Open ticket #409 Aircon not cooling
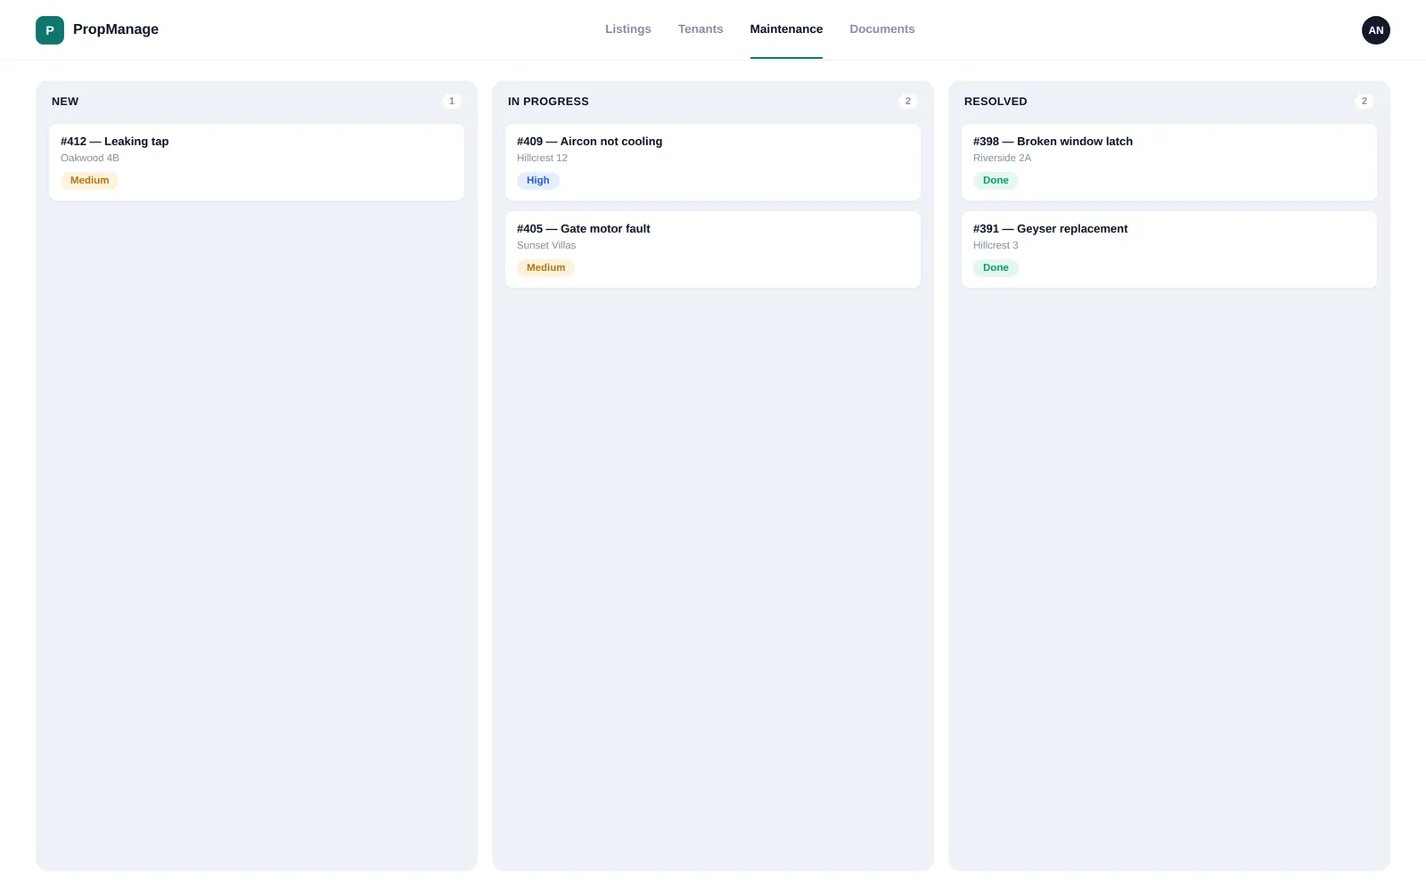The image size is (1426, 891). pos(713,162)
